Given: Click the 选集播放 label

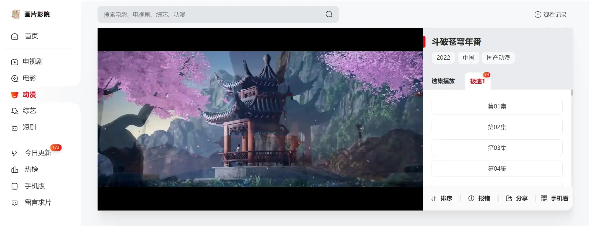Looking at the screenshot, I should (443, 81).
